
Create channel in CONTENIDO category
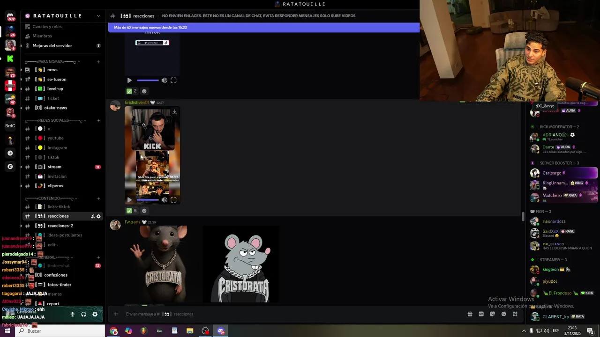98,198
